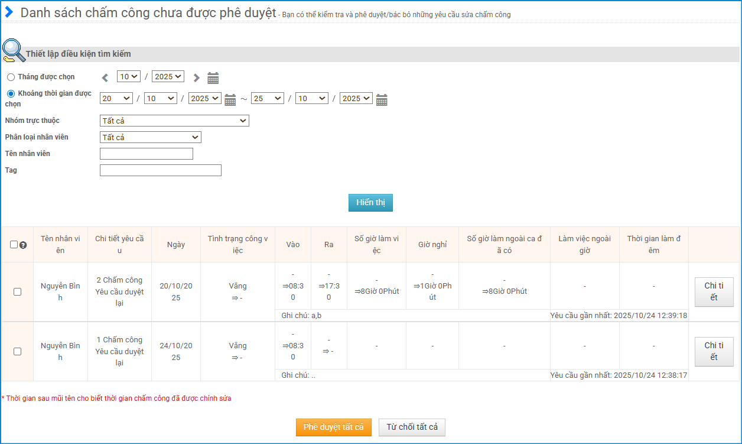Open calendar icon for range start date

point(230,99)
